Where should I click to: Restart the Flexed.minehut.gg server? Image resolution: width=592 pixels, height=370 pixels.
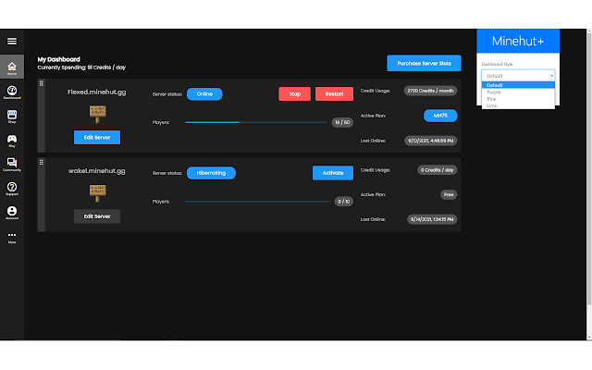(334, 94)
